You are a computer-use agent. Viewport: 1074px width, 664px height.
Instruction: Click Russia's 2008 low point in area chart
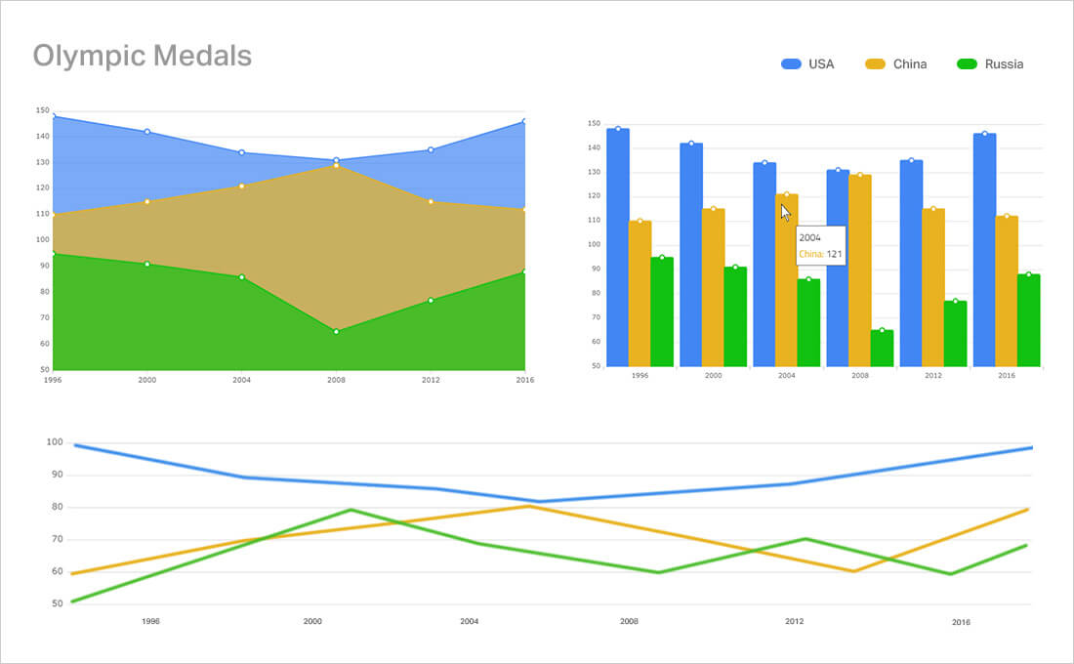(x=336, y=332)
